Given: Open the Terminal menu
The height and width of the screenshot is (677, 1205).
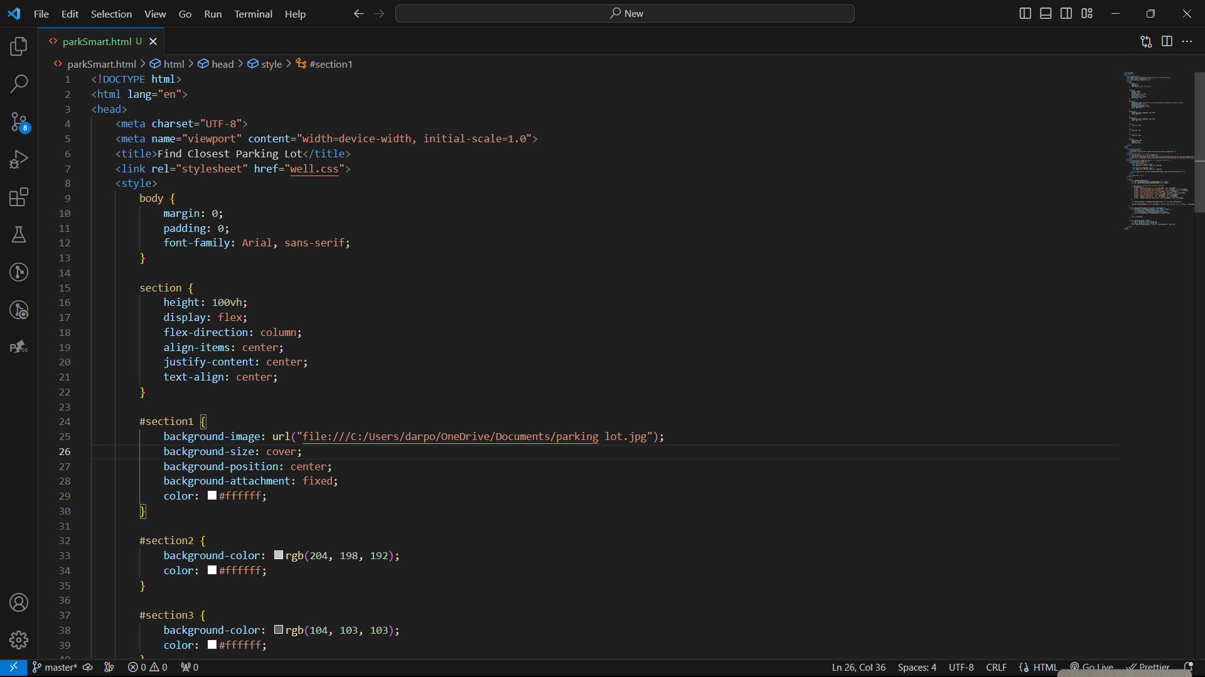Looking at the screenshot, I should point(253,14).
